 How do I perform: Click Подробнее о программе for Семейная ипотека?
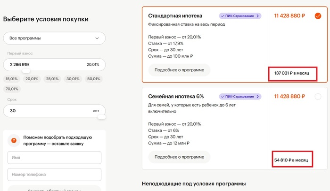(179, 157)
